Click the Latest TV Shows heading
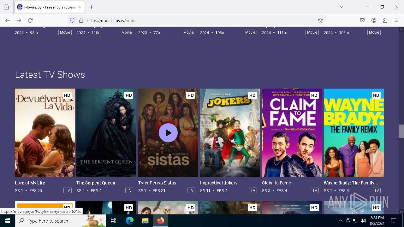This screenshot has height=227, width=404. (50, 75)
